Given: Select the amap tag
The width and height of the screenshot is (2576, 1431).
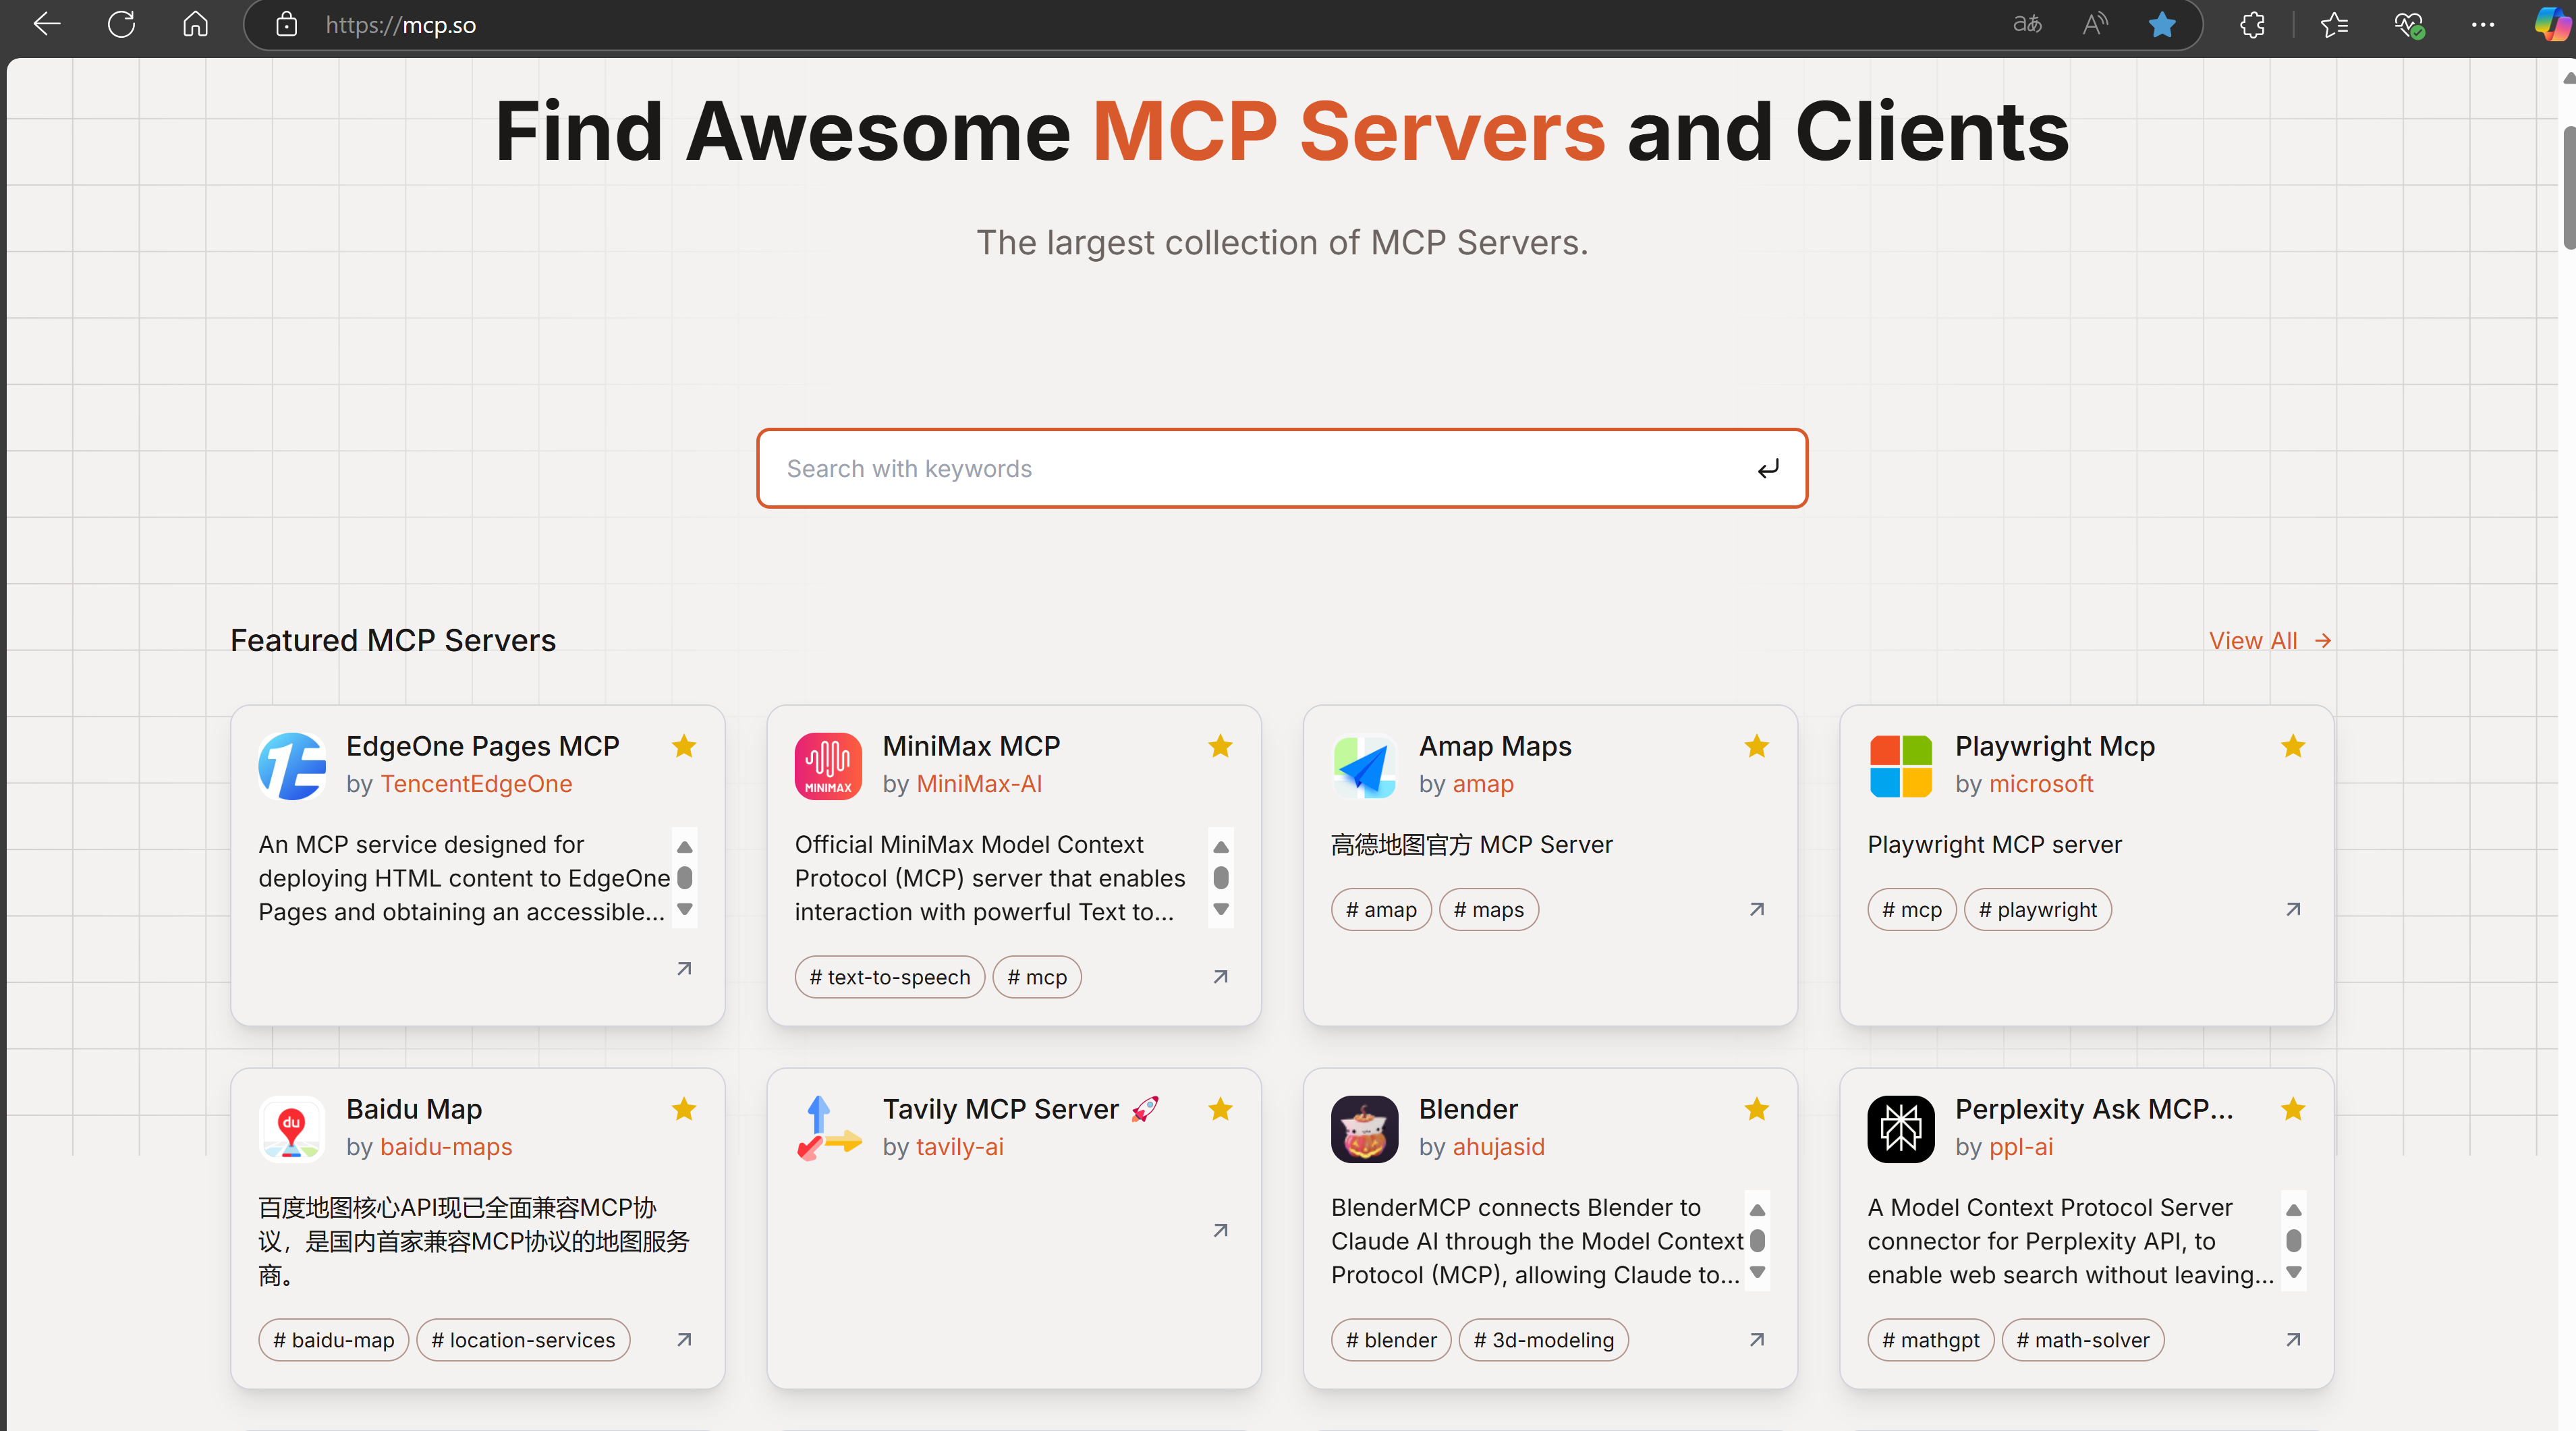Looking at the screenshot, I should pos(1381,910).
